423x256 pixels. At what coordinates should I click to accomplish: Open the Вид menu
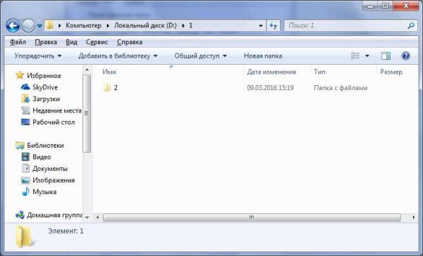point(71,42)
